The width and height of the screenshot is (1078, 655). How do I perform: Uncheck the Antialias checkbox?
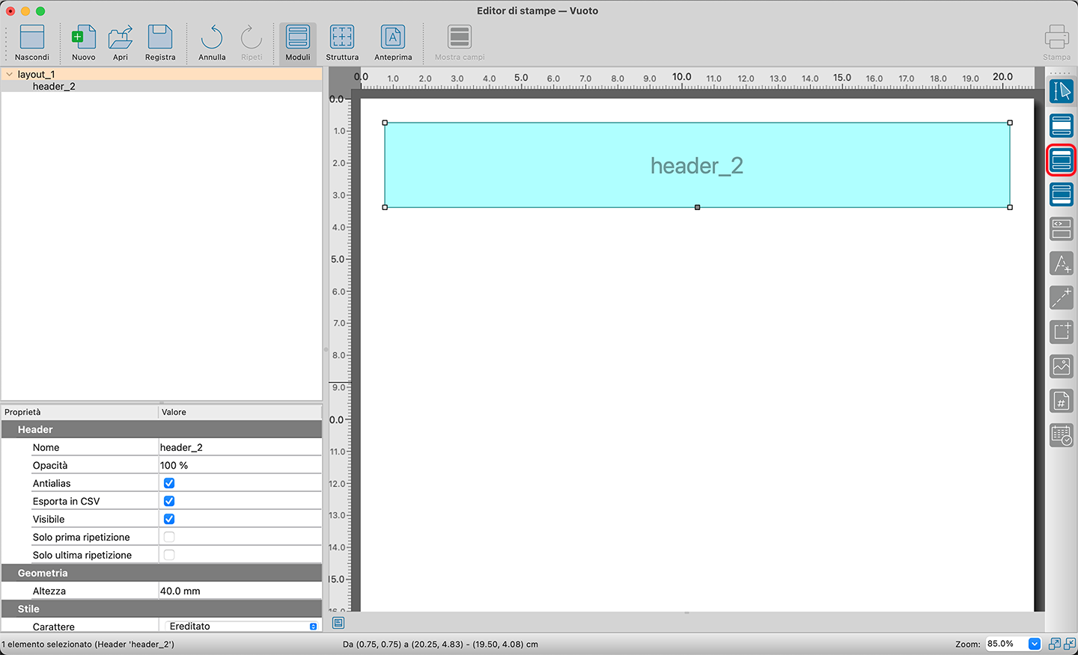(169, 483)
